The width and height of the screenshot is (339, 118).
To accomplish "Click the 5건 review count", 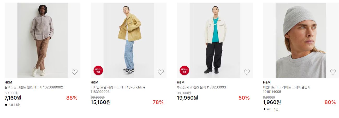I will (x=18, y=105).
